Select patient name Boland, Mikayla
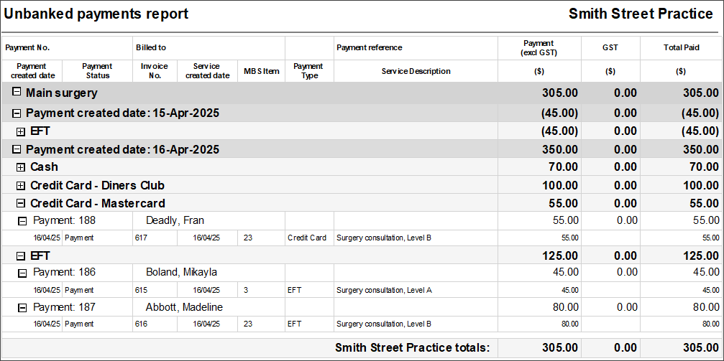 tap(181, 273)
